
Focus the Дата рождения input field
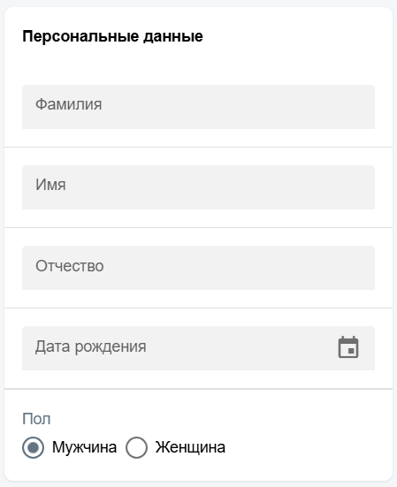pyautogui.click(x=198, y=348)
